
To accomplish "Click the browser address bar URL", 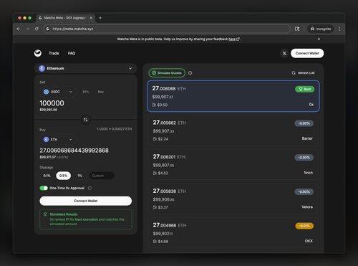I will point(73,29).
